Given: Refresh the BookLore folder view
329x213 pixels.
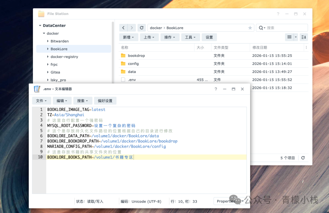Looking at the screenshot, I should pyautogui.click(x=141, y=27).
